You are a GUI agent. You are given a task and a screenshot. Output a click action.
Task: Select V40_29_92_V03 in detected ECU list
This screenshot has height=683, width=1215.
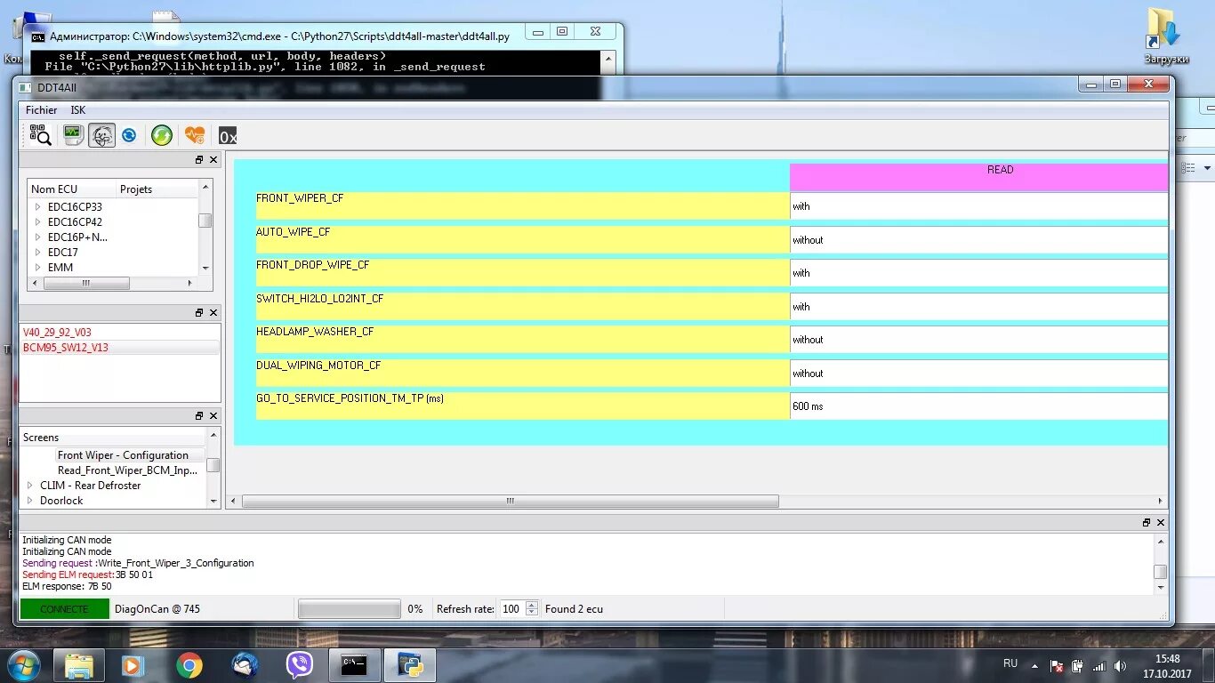[x=57, y=333]
